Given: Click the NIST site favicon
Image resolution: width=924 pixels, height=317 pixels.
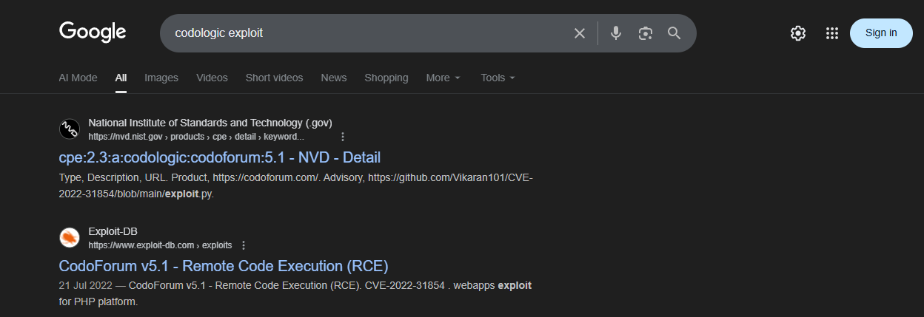Looking at the screenshot, I should [70, 129].
